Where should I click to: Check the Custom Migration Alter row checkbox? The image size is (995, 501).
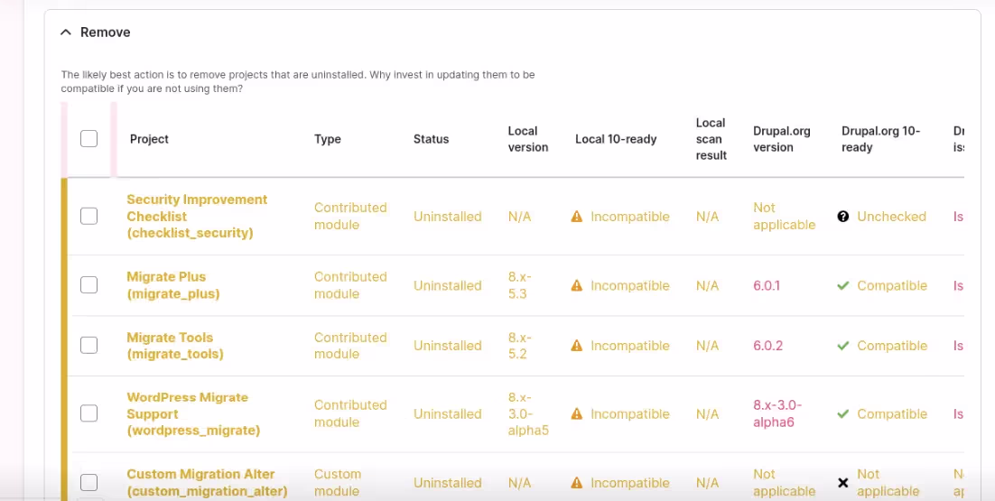click(x=88, y=483)
